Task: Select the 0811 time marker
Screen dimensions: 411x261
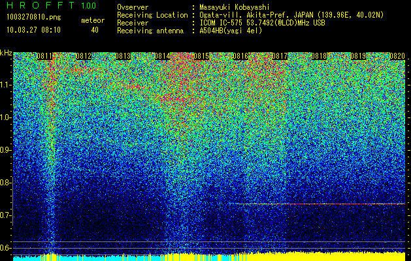Action: click(x=44, y=56)
